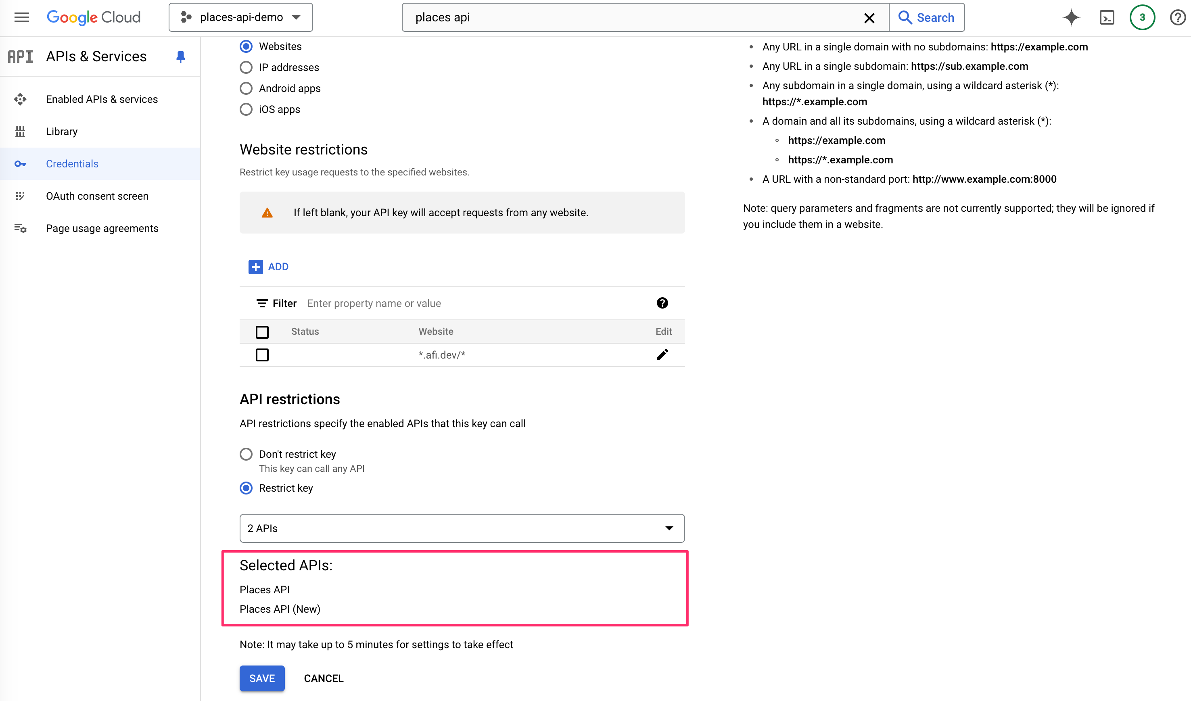Open Gemini AI assistant from the top bar

click(1072, 17)
